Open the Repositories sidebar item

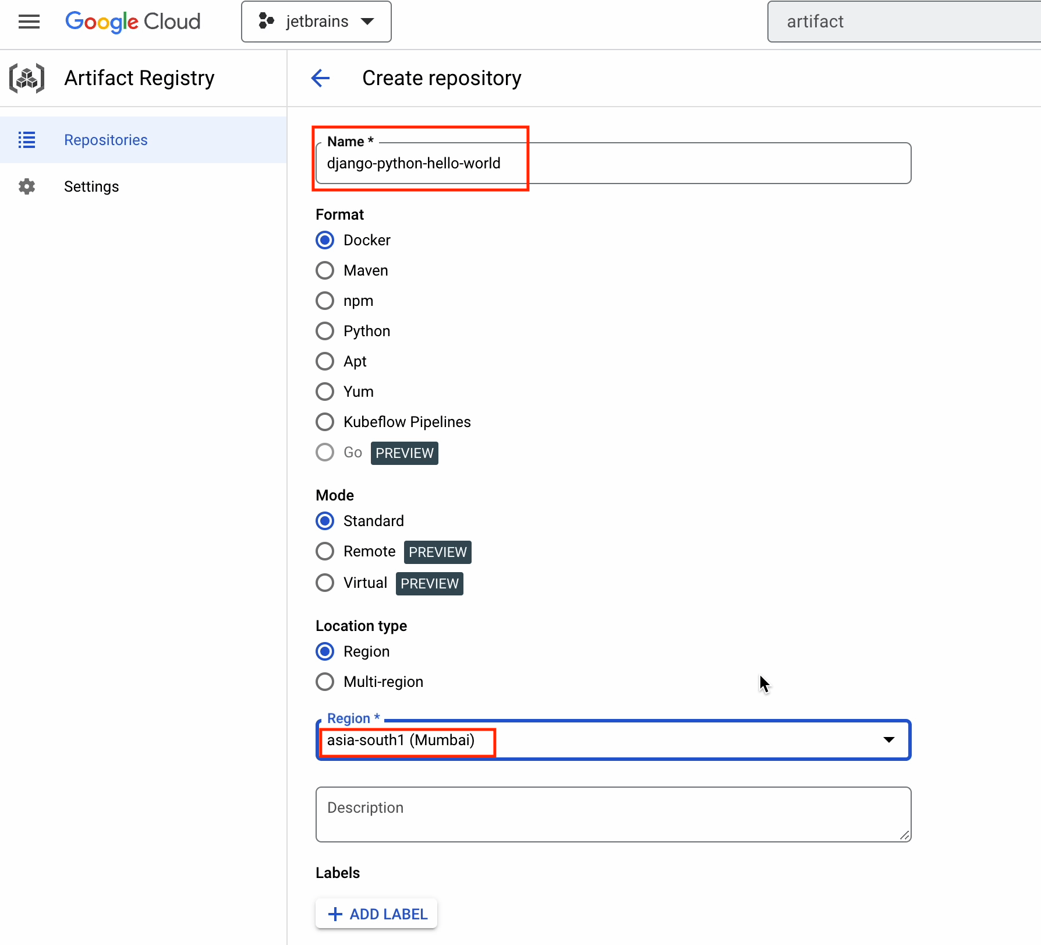pos(106,140)
